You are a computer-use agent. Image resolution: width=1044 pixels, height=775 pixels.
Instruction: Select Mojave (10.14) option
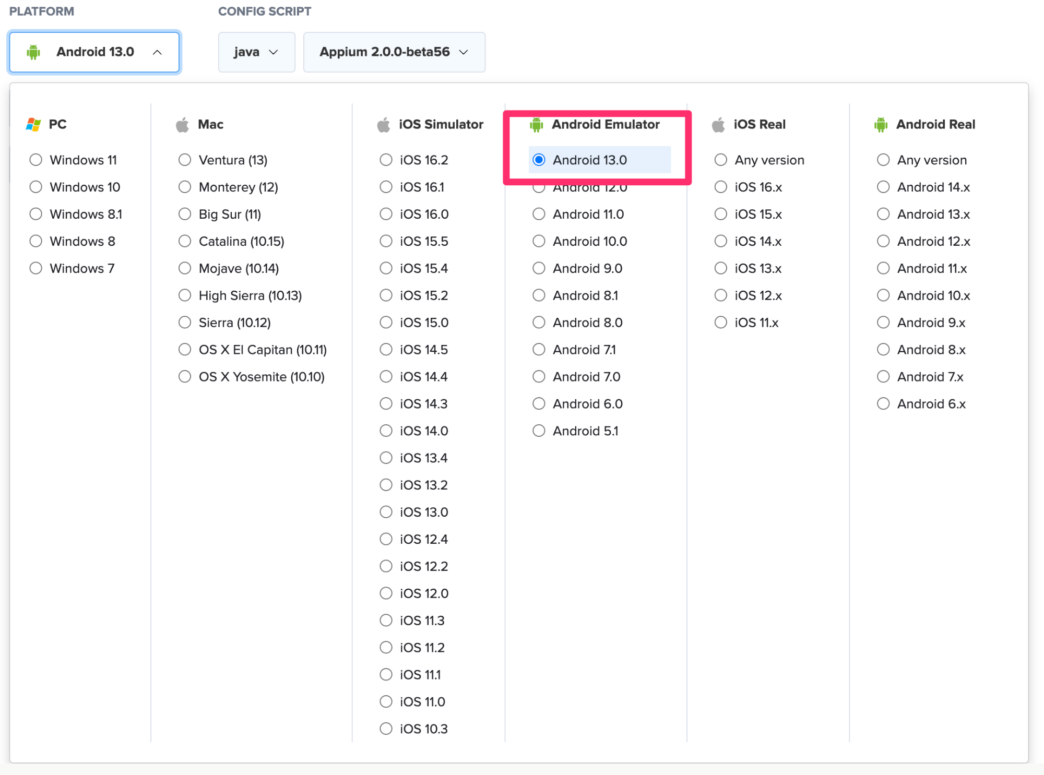229,268
